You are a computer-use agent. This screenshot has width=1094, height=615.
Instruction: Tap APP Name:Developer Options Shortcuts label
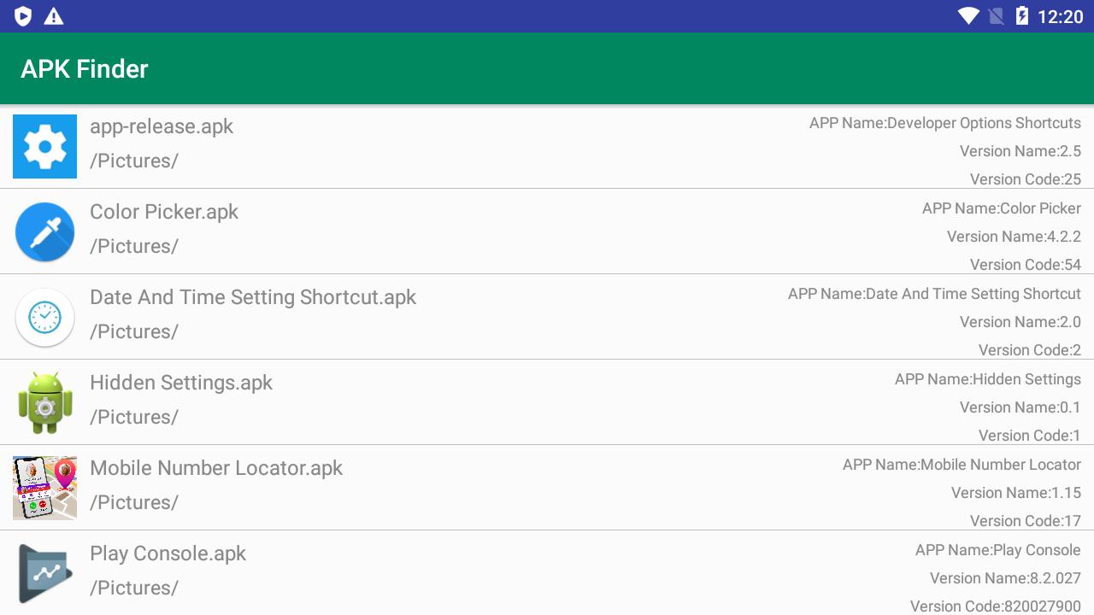pyautogui.click(x=945, y=123)
